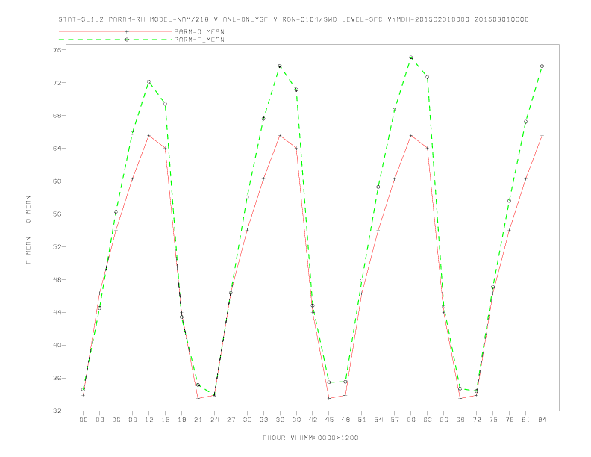Click the x-axis forecast hour label 84

(542, 420)
